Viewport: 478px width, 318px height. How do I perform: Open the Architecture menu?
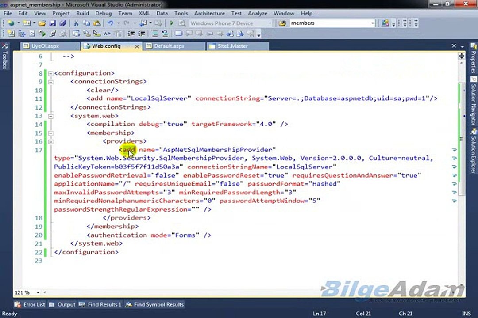pyautogui.click(x=209, y=13)
